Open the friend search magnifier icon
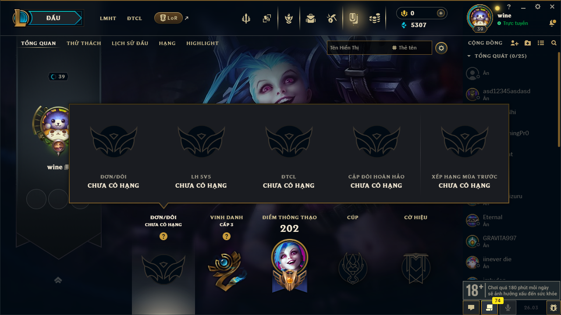This screenshot has width=561, height=315. click(x=554, y=43)
